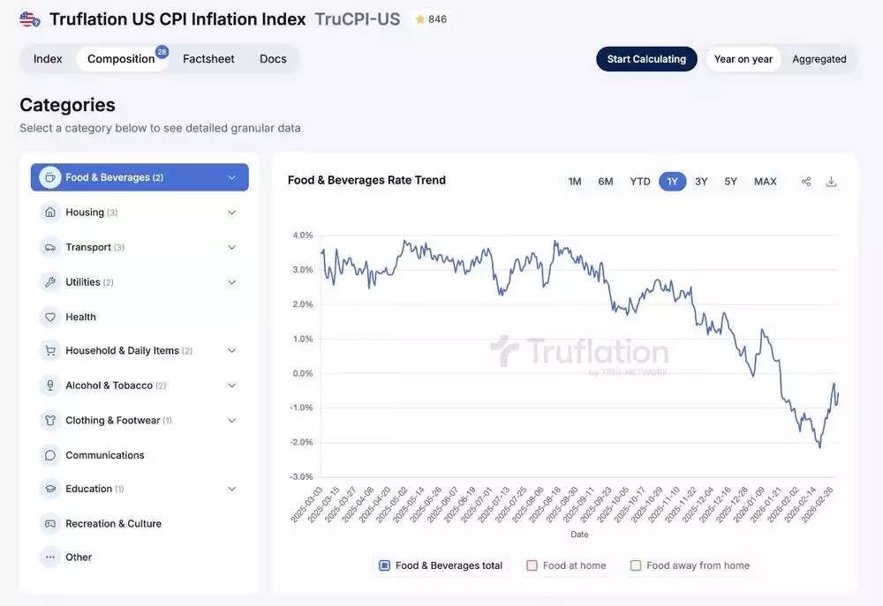Select the Aggregated view option
Image resolution: width=883 pixels, height=606 pixels.
(x=819, y=58)
